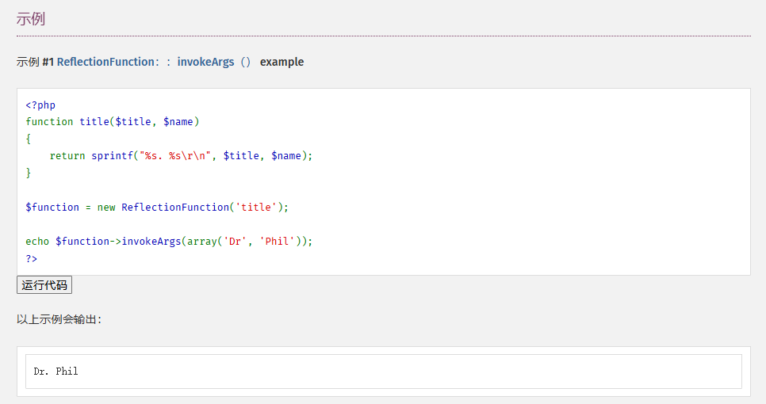Image resolution: width=766 pixels, height=404 pixels.
Task: Click the 运行代码 button
Action: [44, 285]
